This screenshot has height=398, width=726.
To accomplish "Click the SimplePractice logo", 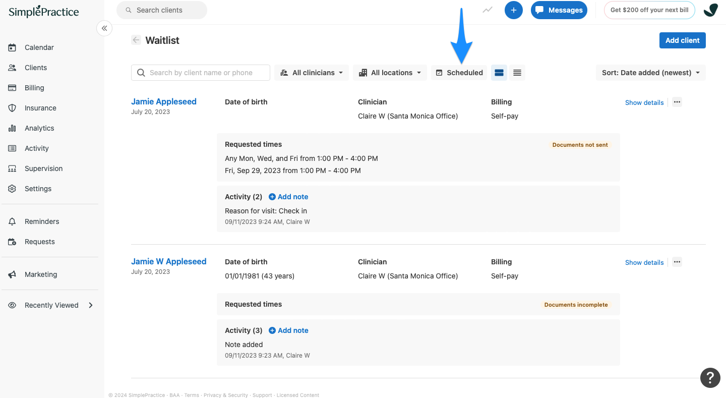I will click(44, 11).
